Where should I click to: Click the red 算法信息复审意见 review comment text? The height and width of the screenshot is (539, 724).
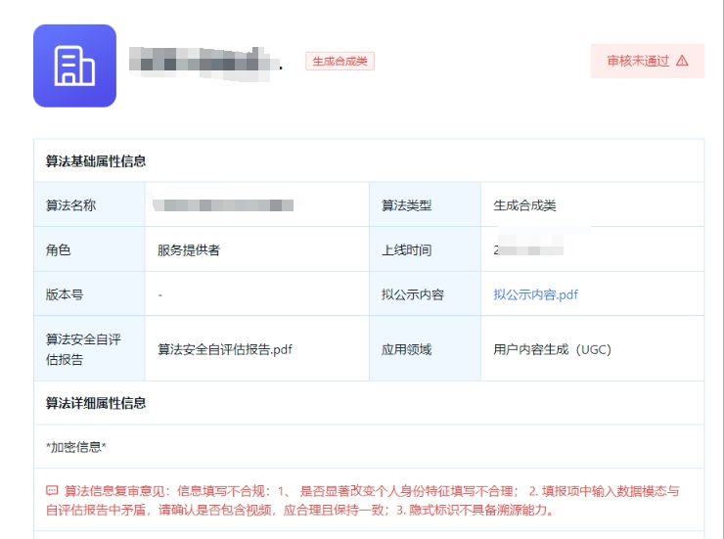[x=362, y=500]
